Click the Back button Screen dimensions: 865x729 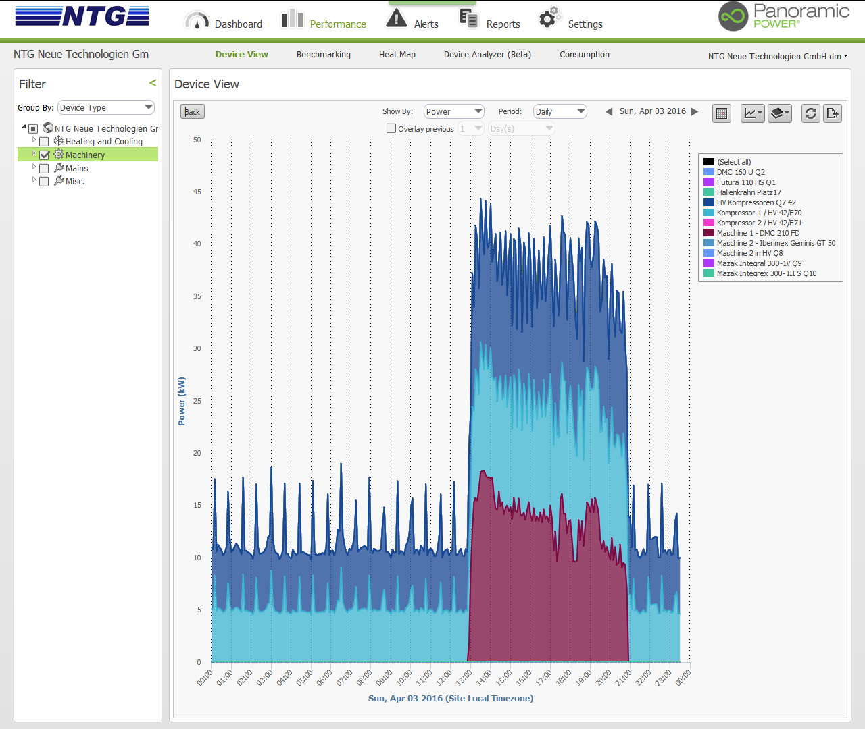tap(193, 112)
